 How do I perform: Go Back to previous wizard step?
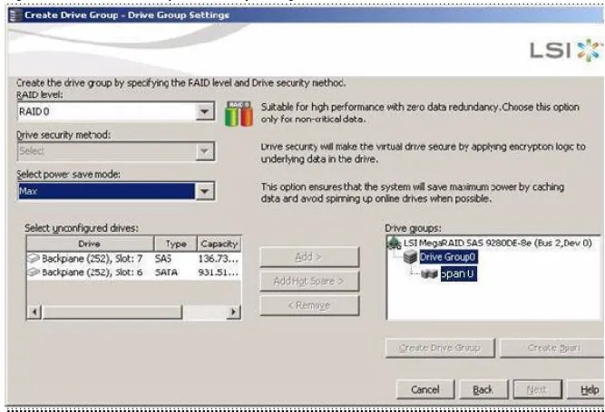click(x=483, y=389)
